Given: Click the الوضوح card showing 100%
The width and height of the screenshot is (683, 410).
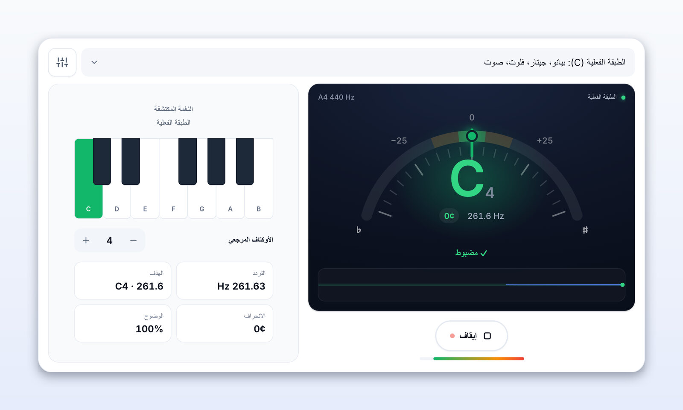Looking at the screenshot, I should (123, 323).
